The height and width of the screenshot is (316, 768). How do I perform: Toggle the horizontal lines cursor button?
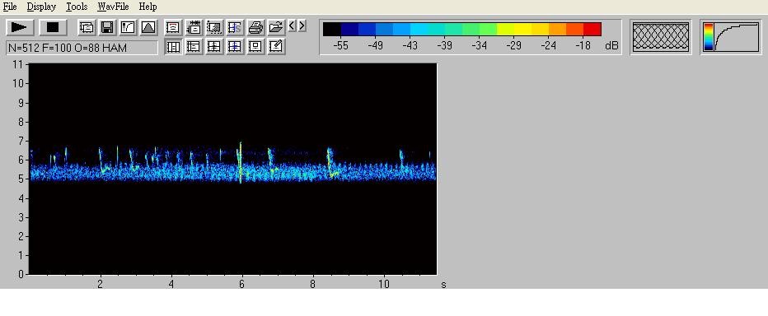click(194, 46)
